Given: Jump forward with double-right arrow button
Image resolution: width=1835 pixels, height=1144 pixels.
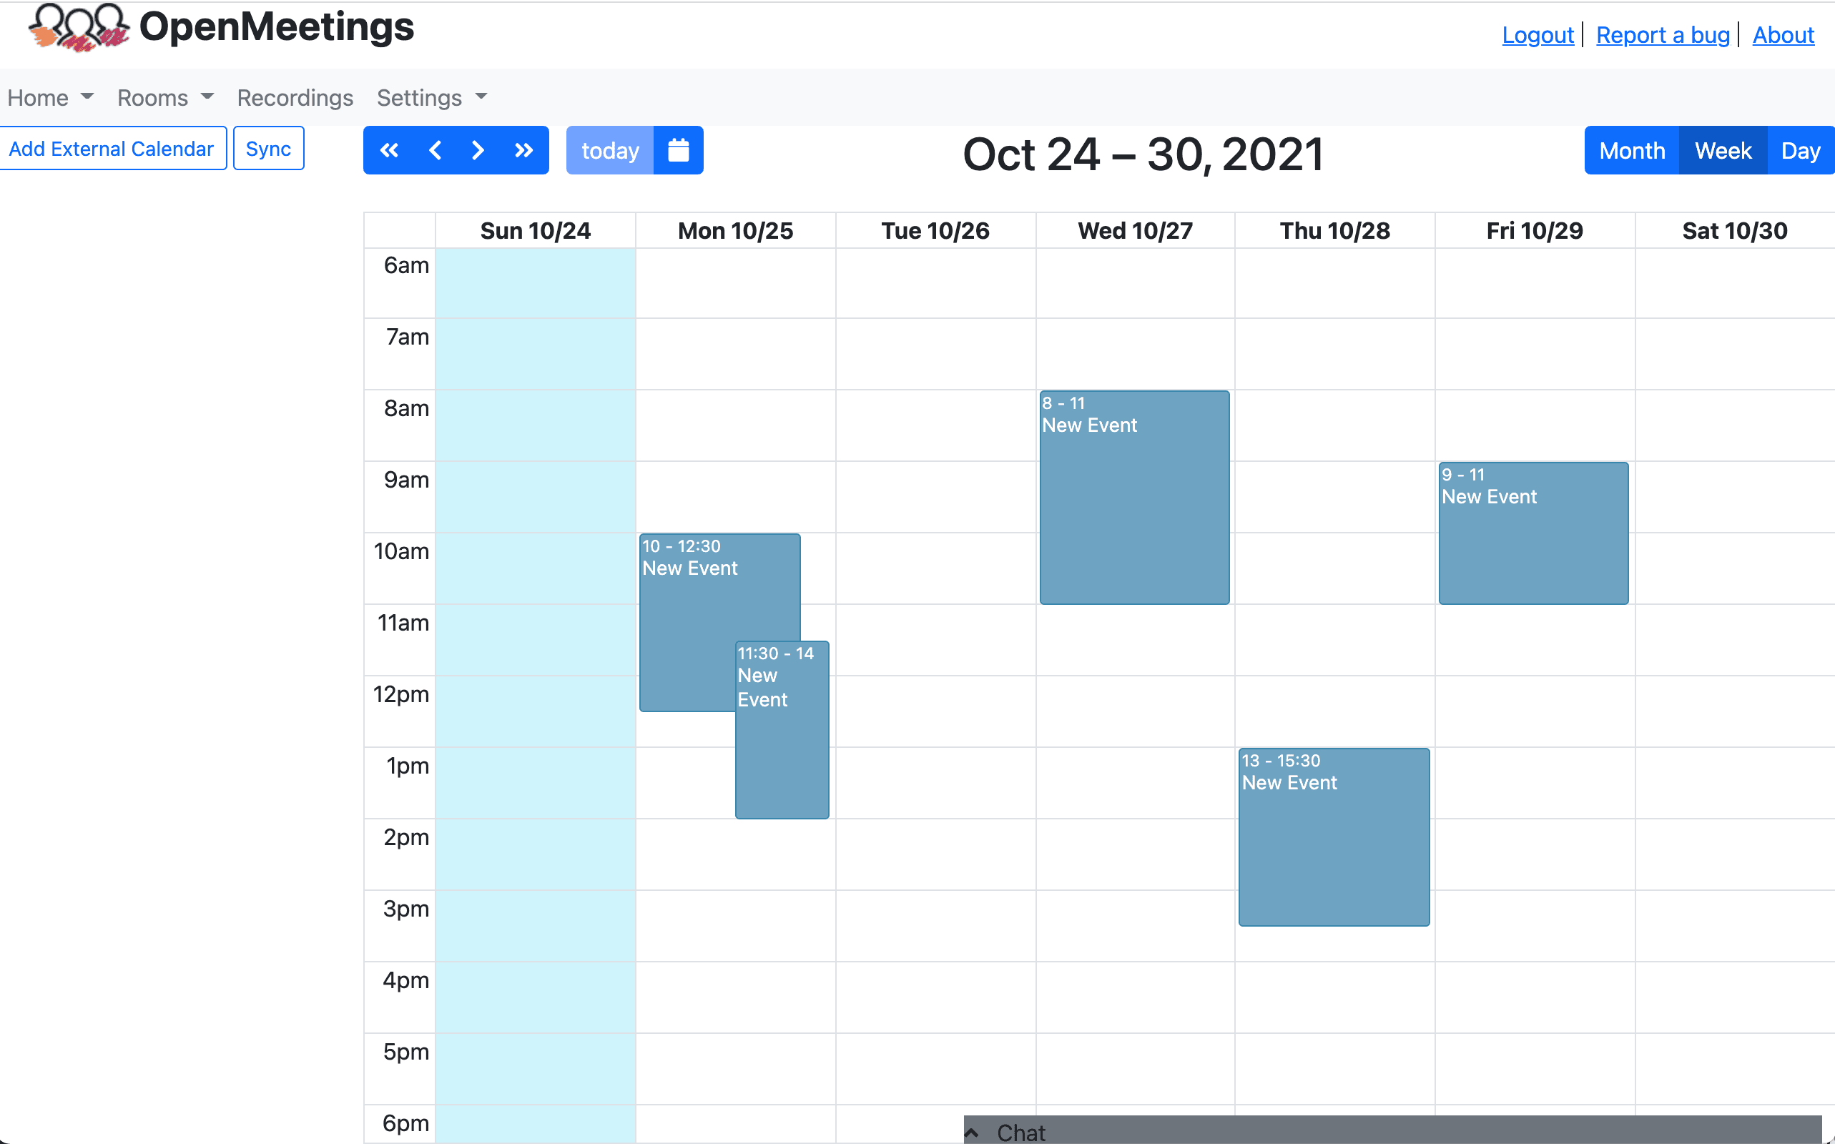Looking at the screenshot, I should tap(523, 151).
